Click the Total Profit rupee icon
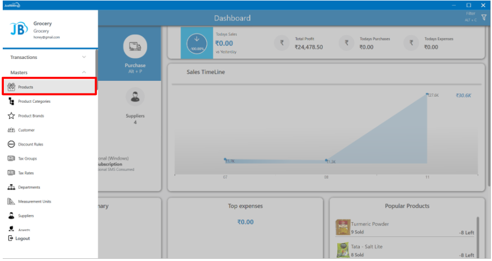Image resolution: width=492 pixels, height=261 pixels. tap(282, 44)
